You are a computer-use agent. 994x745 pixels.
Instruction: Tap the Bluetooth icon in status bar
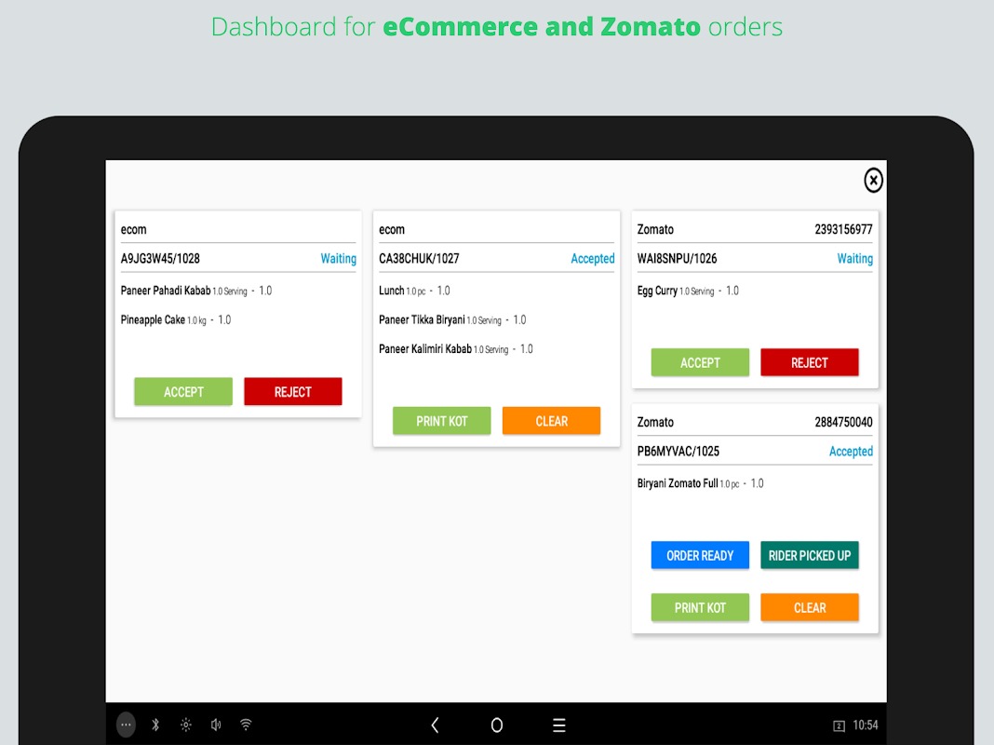pyautogui.click(x=155, y=725)
